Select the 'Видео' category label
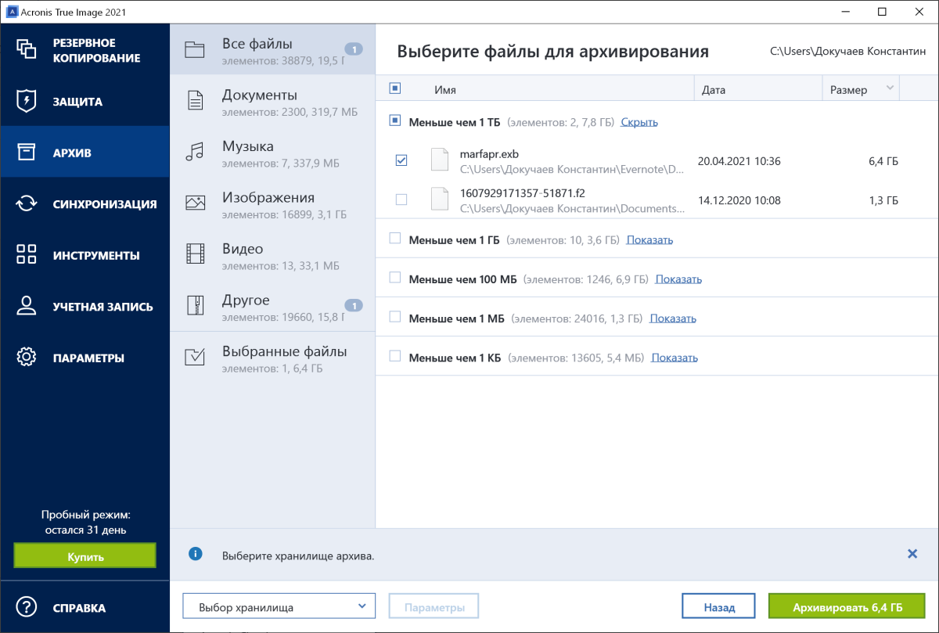The height and width of the screenshot is (633, 939). pos(243,248)
